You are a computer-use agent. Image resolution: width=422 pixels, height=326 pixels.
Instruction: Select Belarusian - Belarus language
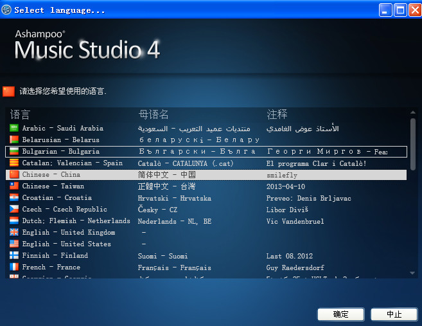206,140
